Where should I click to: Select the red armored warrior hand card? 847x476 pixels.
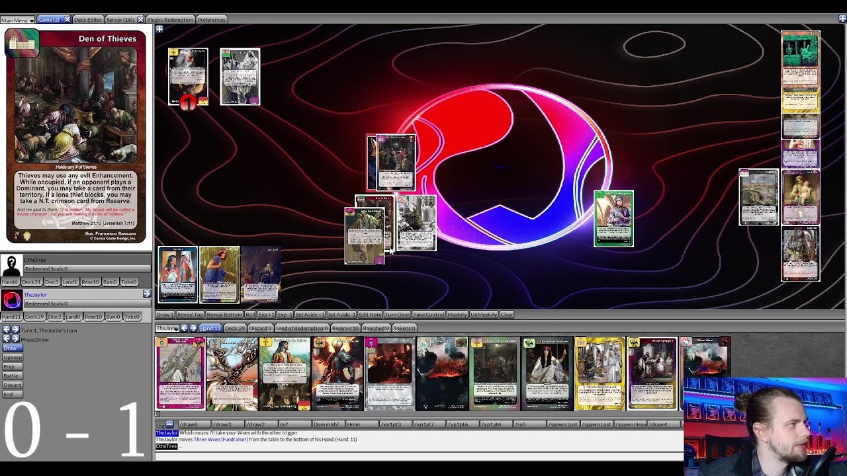(337, 374)
